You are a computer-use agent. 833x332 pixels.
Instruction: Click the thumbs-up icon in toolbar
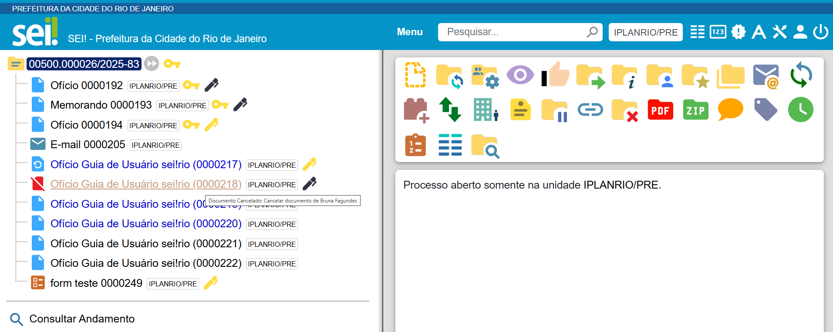555,75
